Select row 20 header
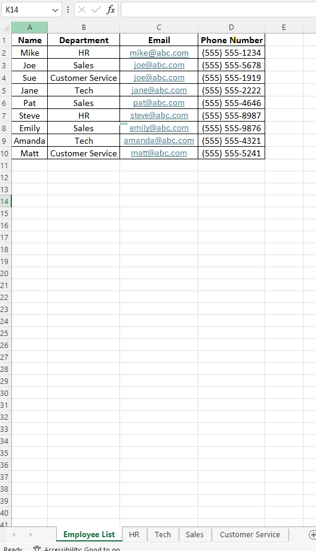This screenshot has width=316, height=551. 5,273
